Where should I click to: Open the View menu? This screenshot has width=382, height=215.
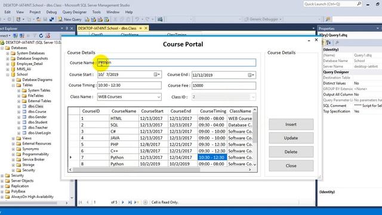click(x=20, y=12)
